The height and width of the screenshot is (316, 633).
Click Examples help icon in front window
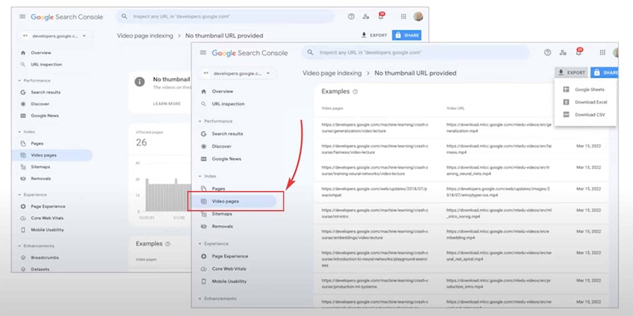(355, 92)
